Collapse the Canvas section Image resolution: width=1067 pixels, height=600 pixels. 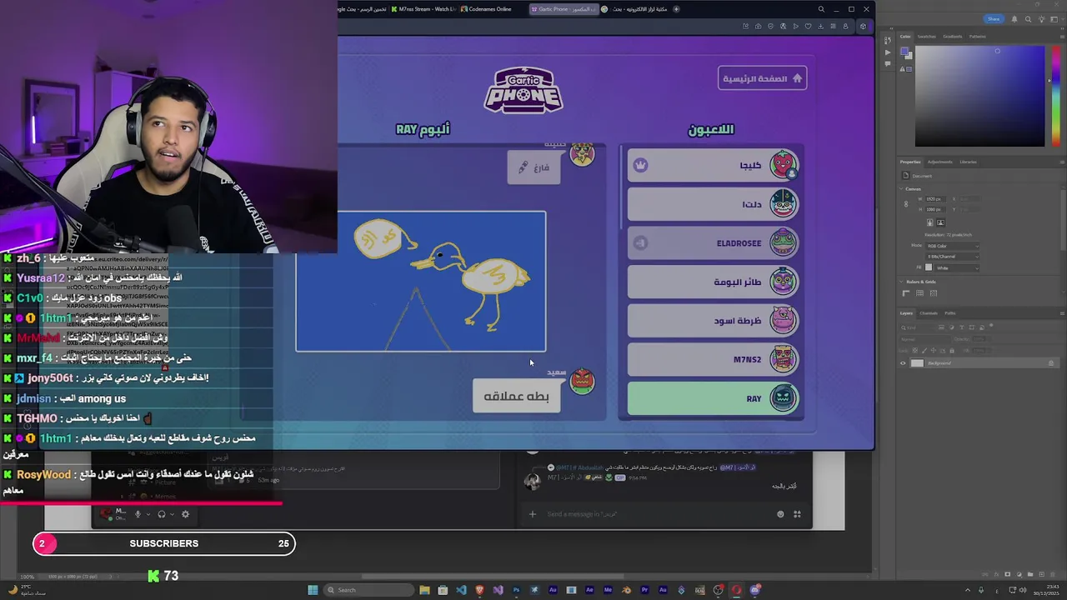[900, 189]
